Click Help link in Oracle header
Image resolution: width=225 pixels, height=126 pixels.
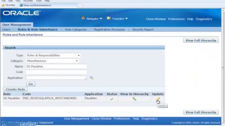(190, 19)
